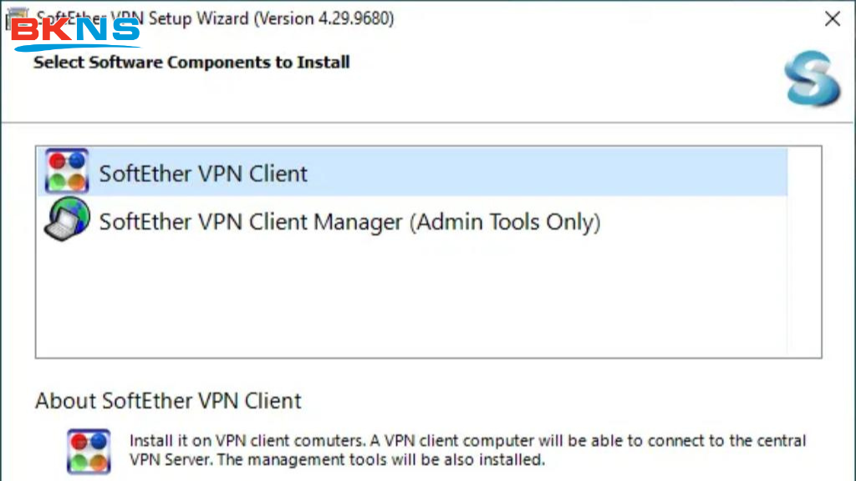Click the SoftEther VPN Client list icon
The image size is (856, 481).
tap(67, 172)
